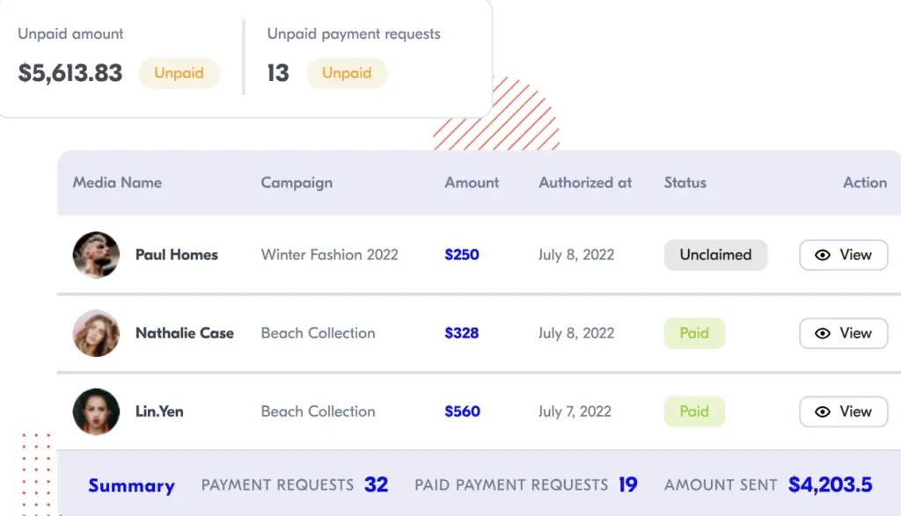Image resolution: width=901 pixels, height=516 pixels.
Task: Toggle the Paid status on Lin.Yen's row
Action: click(x=694, y=411)
